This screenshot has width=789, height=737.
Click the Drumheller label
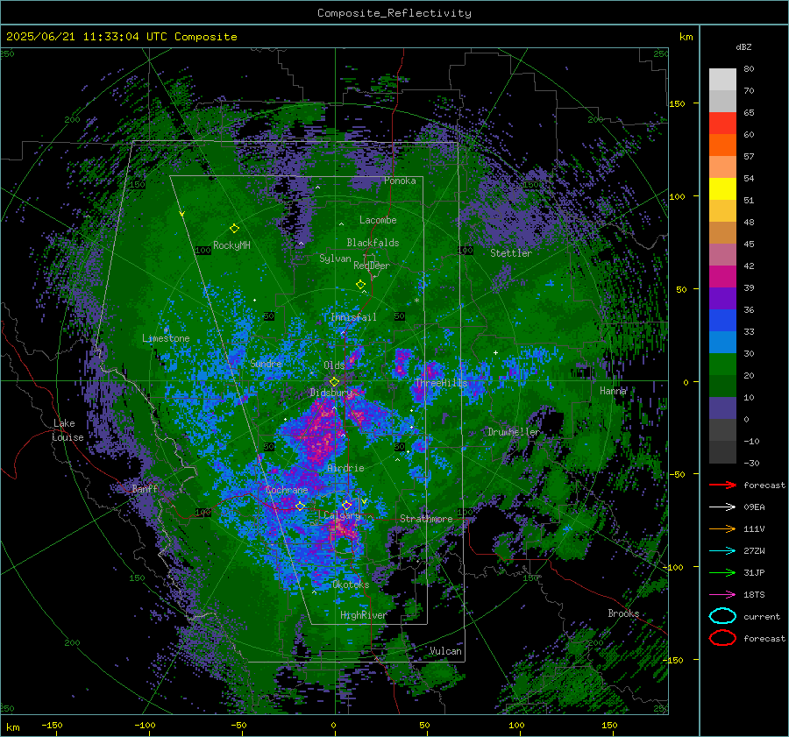click(514, 432)
